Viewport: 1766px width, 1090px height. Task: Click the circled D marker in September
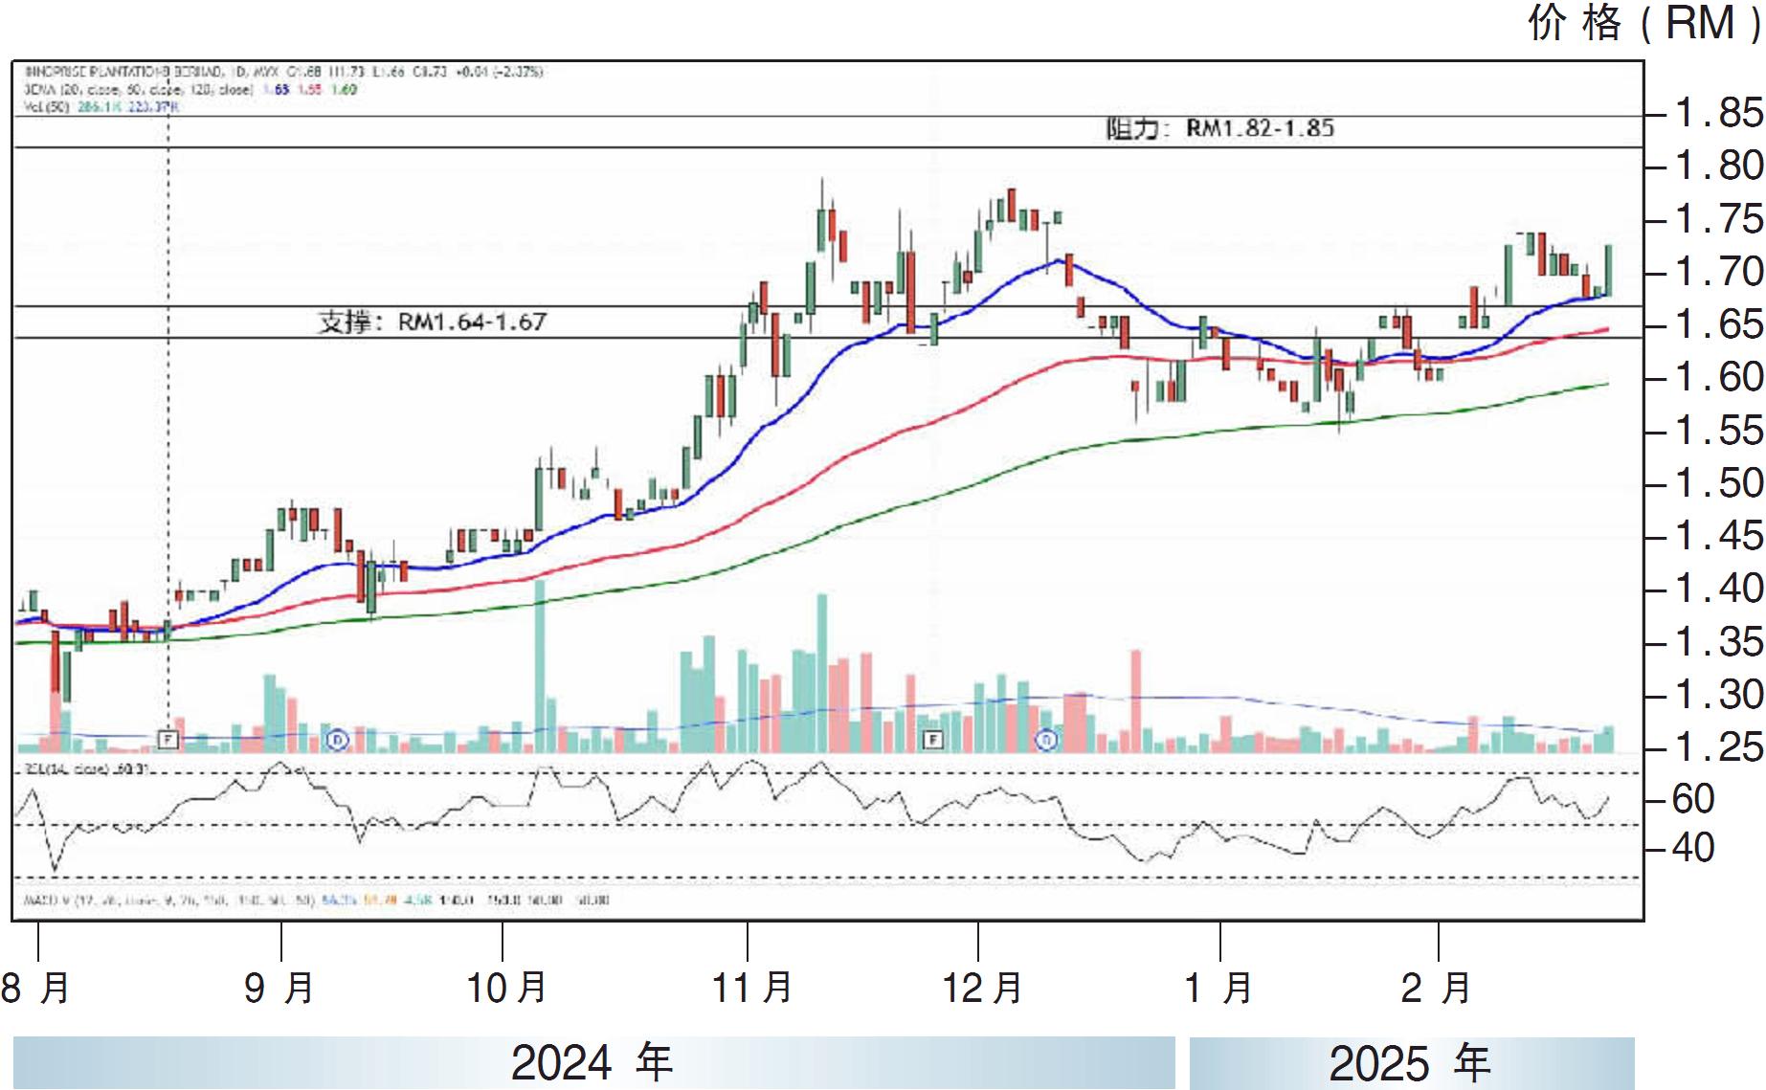tap(337, 739)
